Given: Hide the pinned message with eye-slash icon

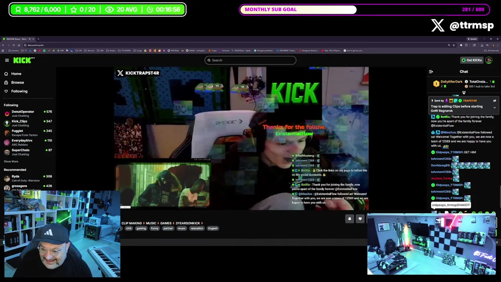Looking at the screenshot, I should coord(494,101).
